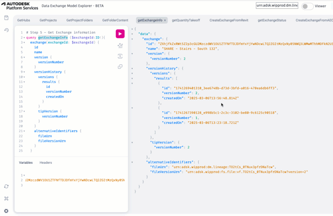This screenshot has height=216, width=333.
Task: Collapse query line 2 fold arrow
Action: tap(24, 38)
